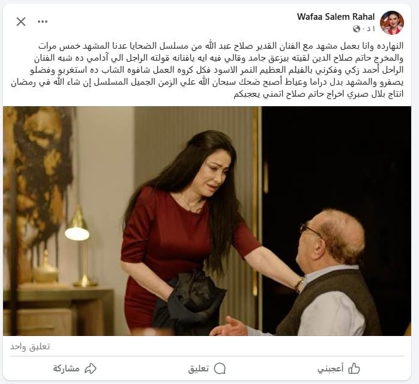Click the curved arrow share icon

point(90,368)
